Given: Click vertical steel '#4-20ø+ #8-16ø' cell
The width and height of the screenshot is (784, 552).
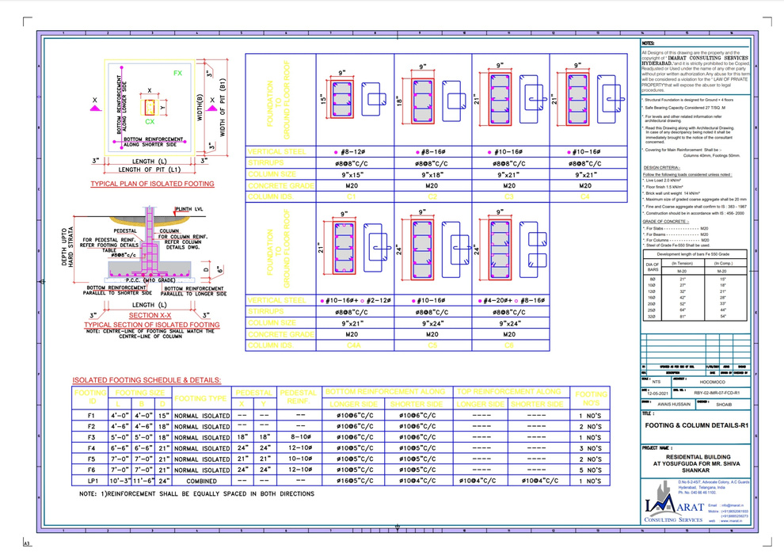Looking at the screenshot, I should tap(512, 300).
